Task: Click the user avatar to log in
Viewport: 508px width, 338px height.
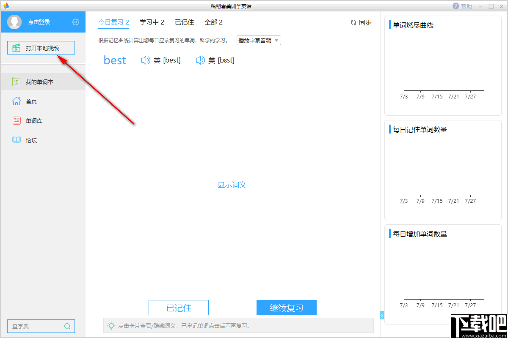Action: (14, 22)
